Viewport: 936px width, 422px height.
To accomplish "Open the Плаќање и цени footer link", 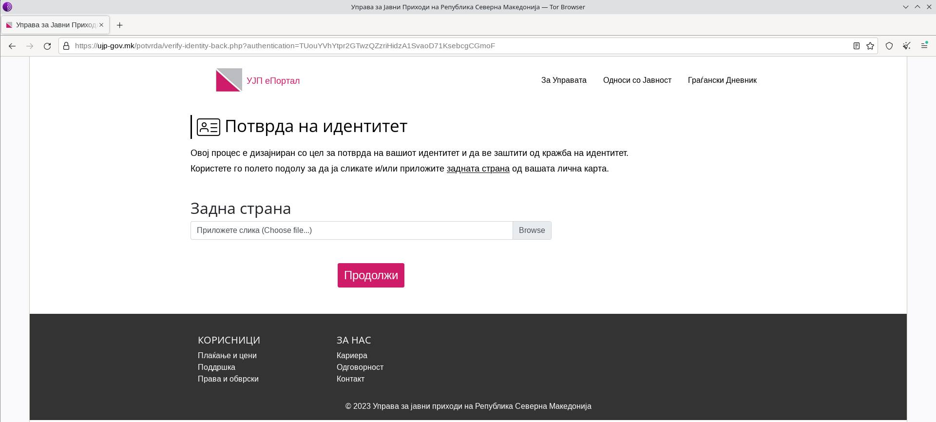I will pos(227,356).
